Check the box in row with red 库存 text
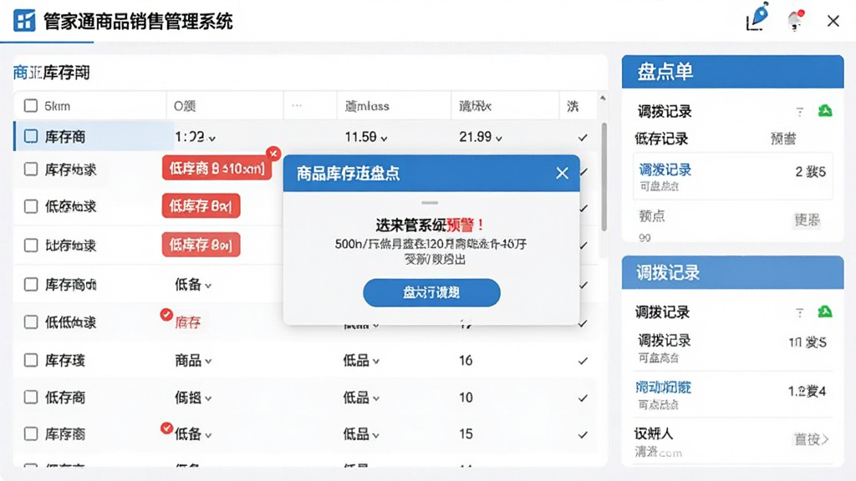Viewport: 856px width, 481px height. pyautogui.click(x=31, y=322)
